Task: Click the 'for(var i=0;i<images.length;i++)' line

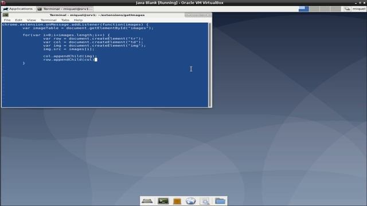Action: pyautogui.click(x=67, y=35)
